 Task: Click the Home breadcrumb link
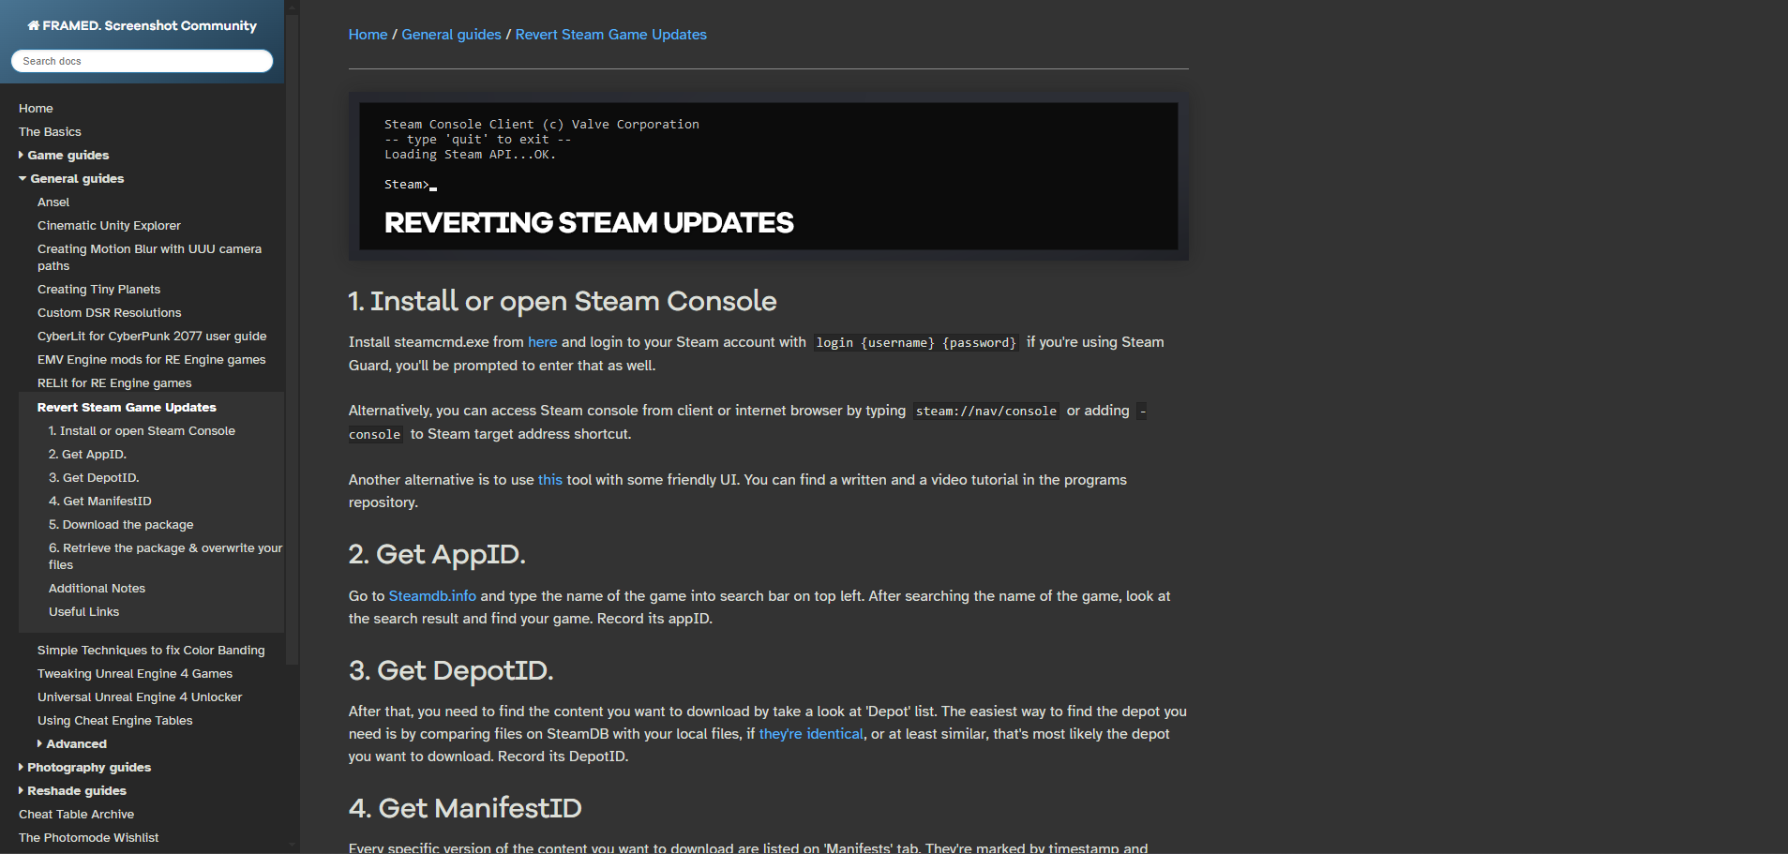click(368, 35)
